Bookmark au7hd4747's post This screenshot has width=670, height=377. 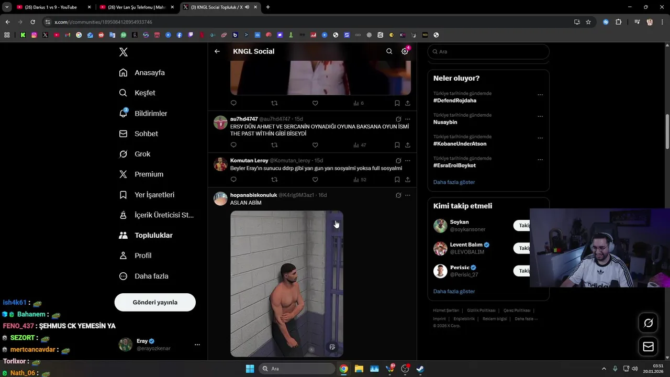click(397, 145)
